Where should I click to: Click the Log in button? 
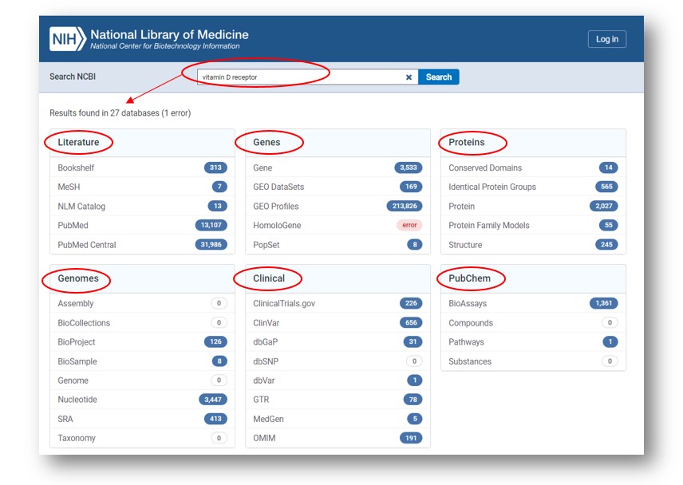point(606,39)
